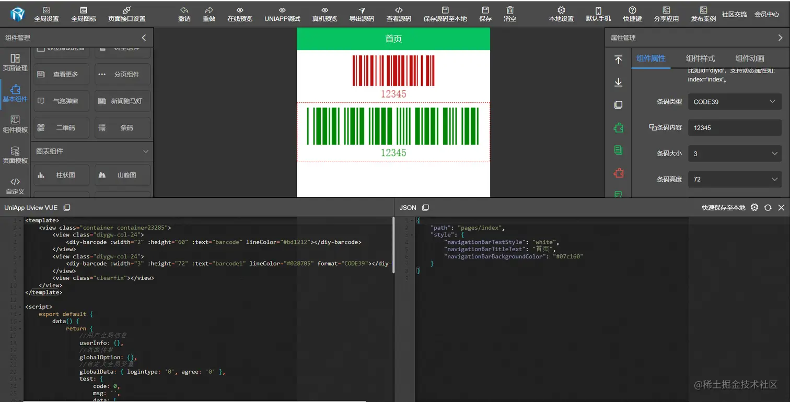Click the green document icon below the green puzzle
790x402 pixels.
[618, 150]
